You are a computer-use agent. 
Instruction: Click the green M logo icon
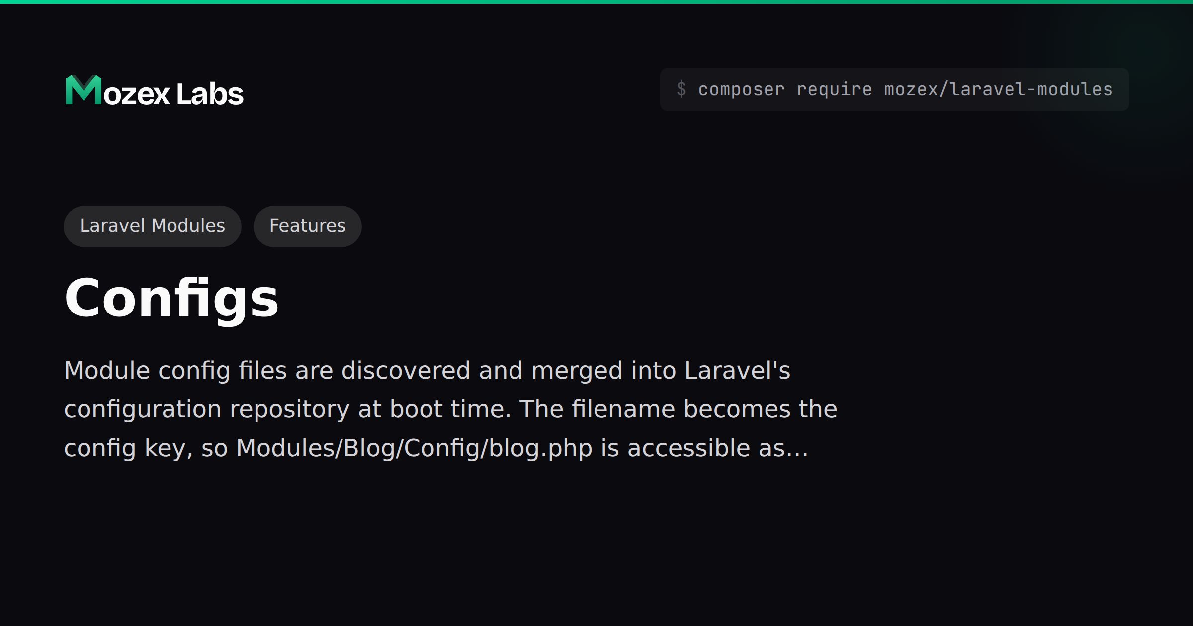pyautogui.click(x=84, y=90)
